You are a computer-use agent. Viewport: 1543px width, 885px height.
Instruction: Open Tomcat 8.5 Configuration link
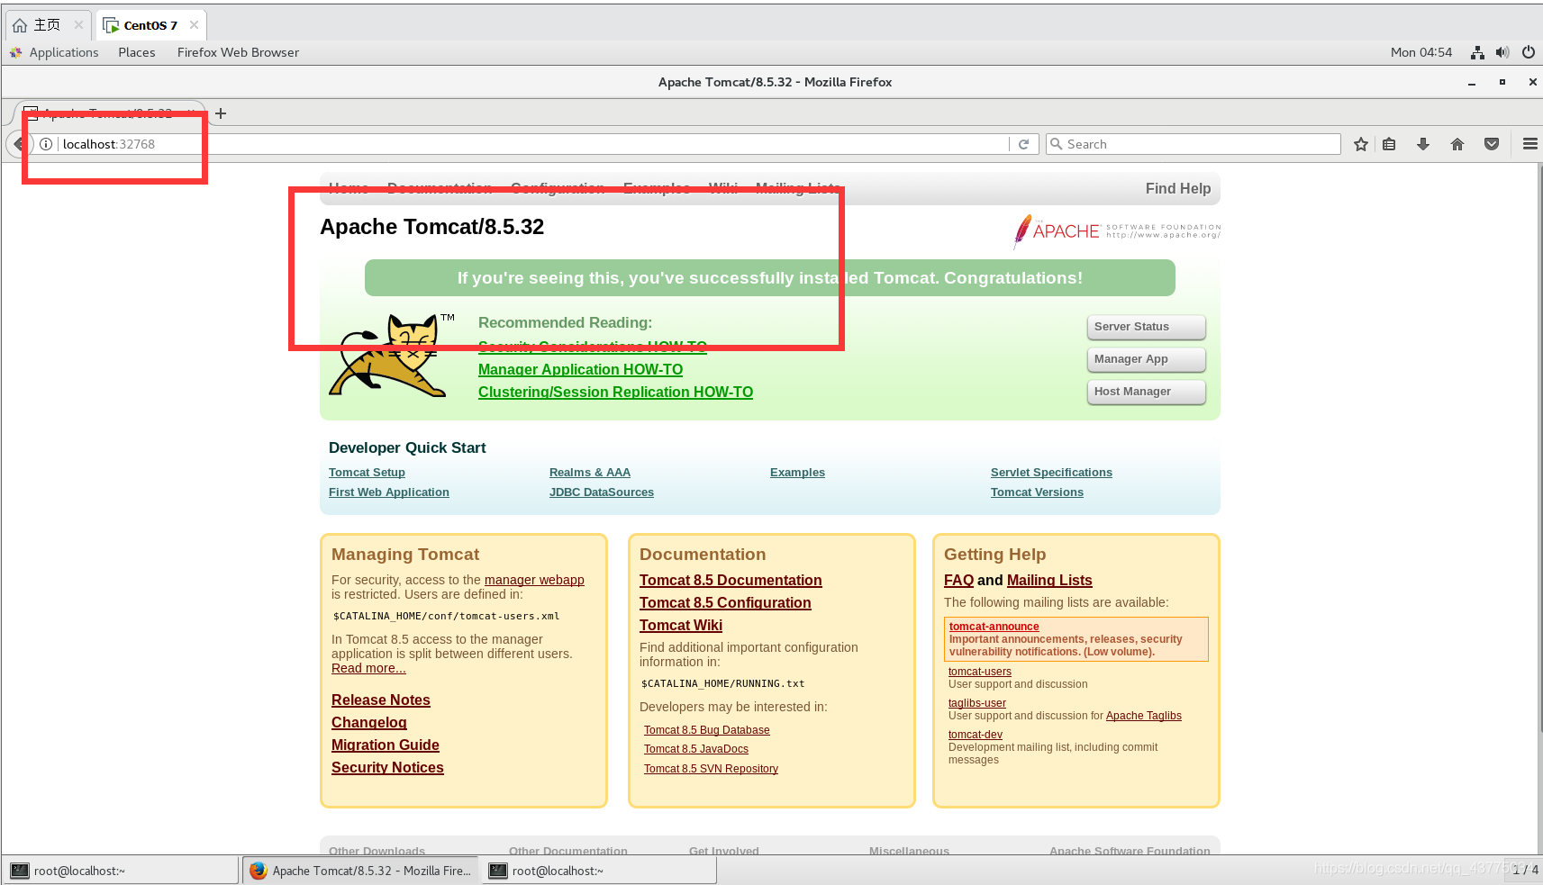tap(725, 603)
